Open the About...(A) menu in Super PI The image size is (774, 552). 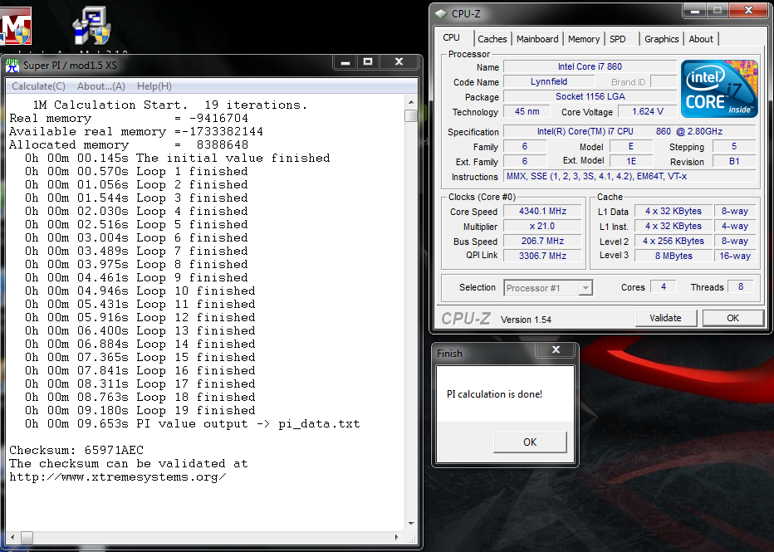click(x=101, y=86)
